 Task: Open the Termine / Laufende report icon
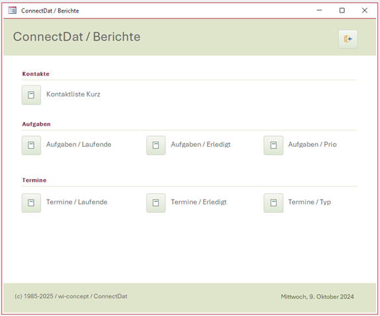click(x=31, y=203)
